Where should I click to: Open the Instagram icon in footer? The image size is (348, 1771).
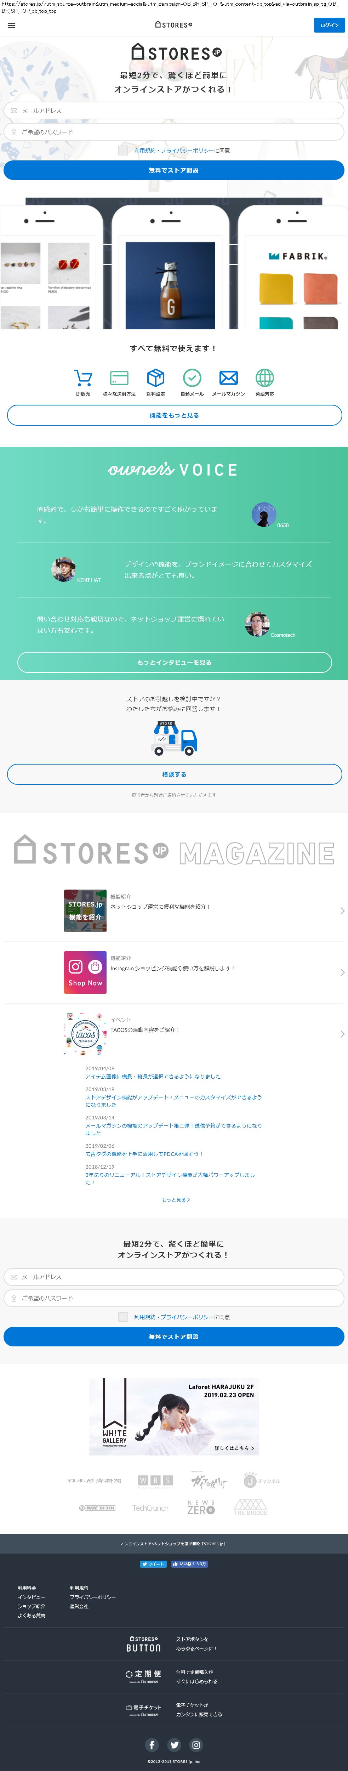[196, 1744]
